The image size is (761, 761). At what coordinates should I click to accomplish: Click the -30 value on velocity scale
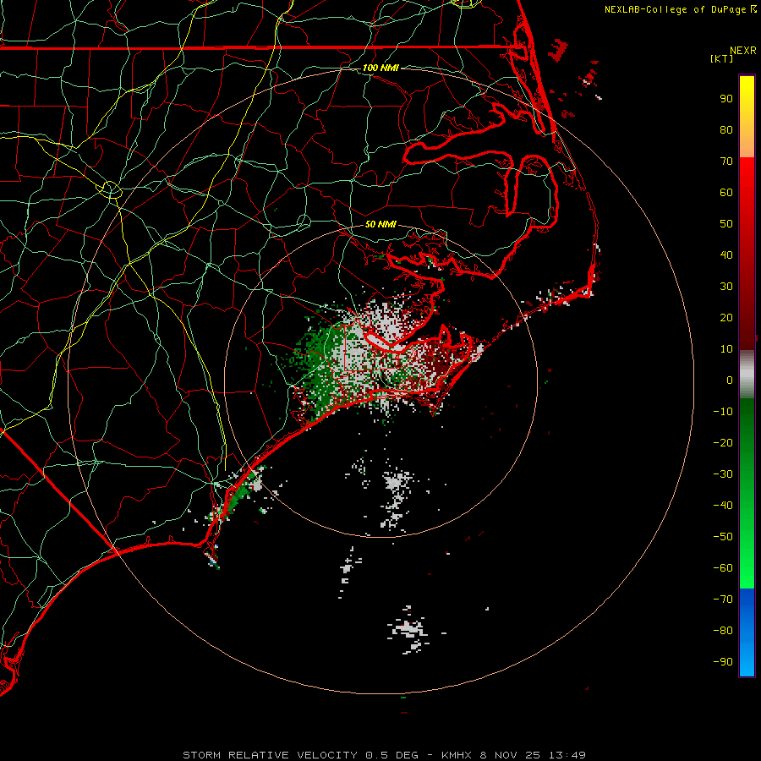point(723,474)
